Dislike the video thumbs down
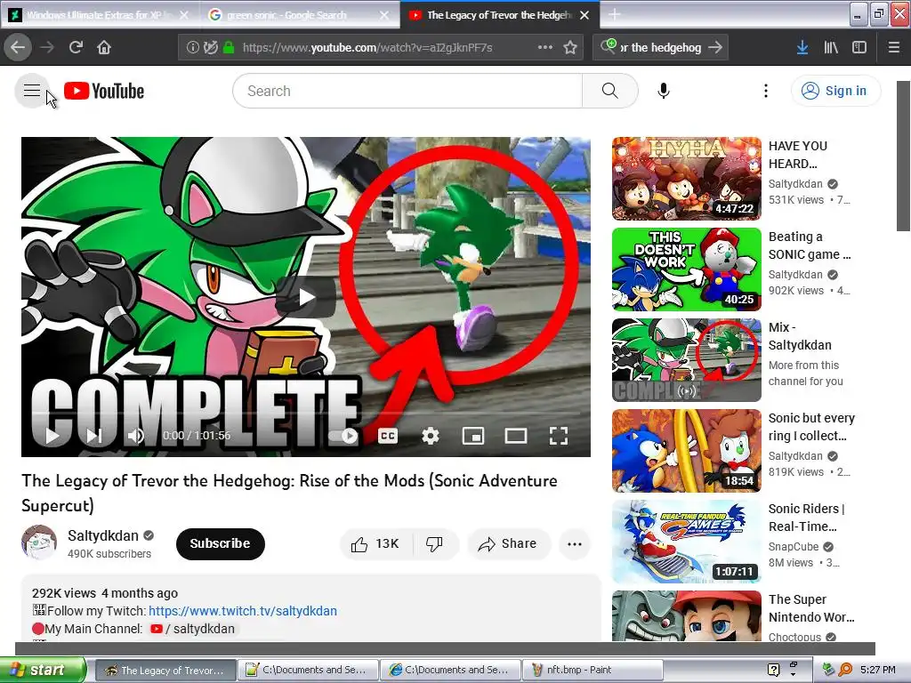The width and height of the screenshot is (911, 683). [434, 543]
